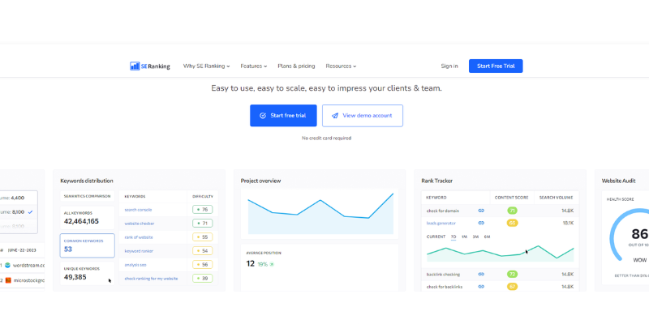Click the Website Audit card title
The width and height of the screenshot is (649, 324).
(x=618, y=181)
